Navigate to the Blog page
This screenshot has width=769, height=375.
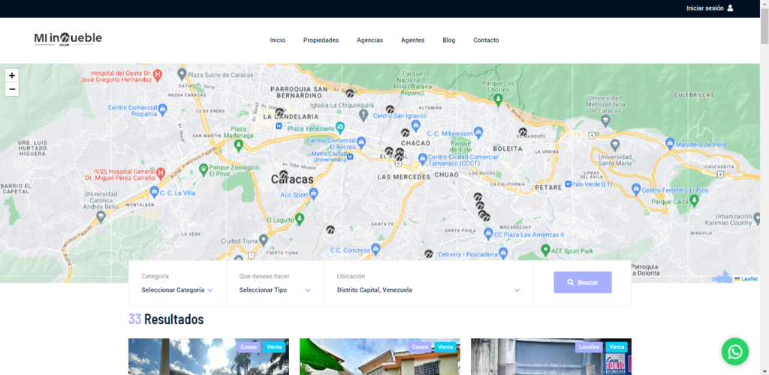tap(448, 40)
